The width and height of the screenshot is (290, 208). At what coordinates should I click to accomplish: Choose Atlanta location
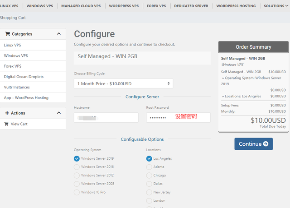pyautogui.click(x=149, y=167)
